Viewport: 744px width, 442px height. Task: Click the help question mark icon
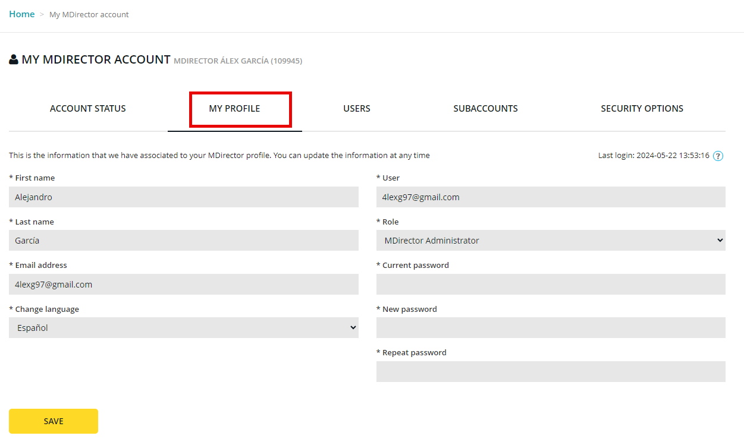pyautogui.click(x=718, y=156)
